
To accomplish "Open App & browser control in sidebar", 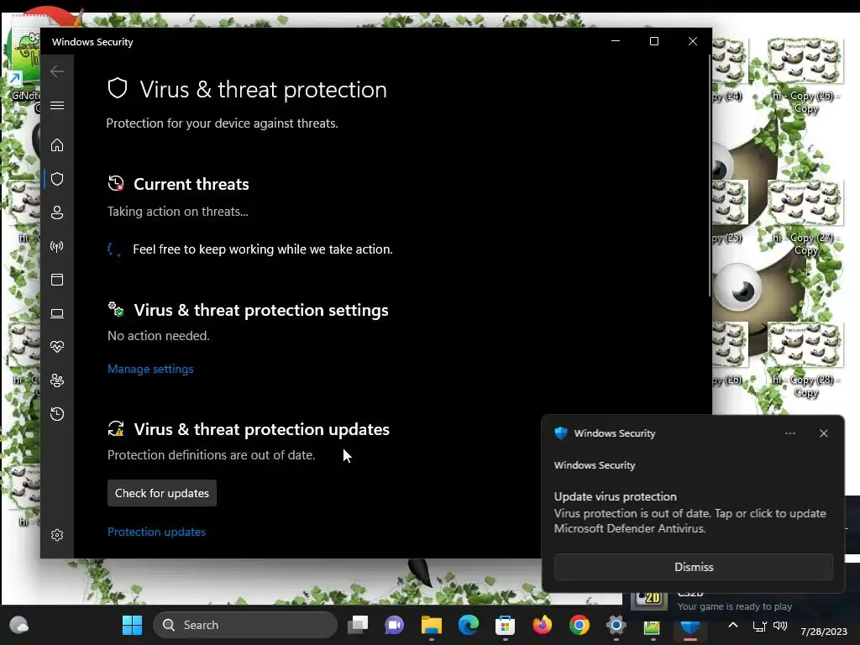I will pos(57,280).
